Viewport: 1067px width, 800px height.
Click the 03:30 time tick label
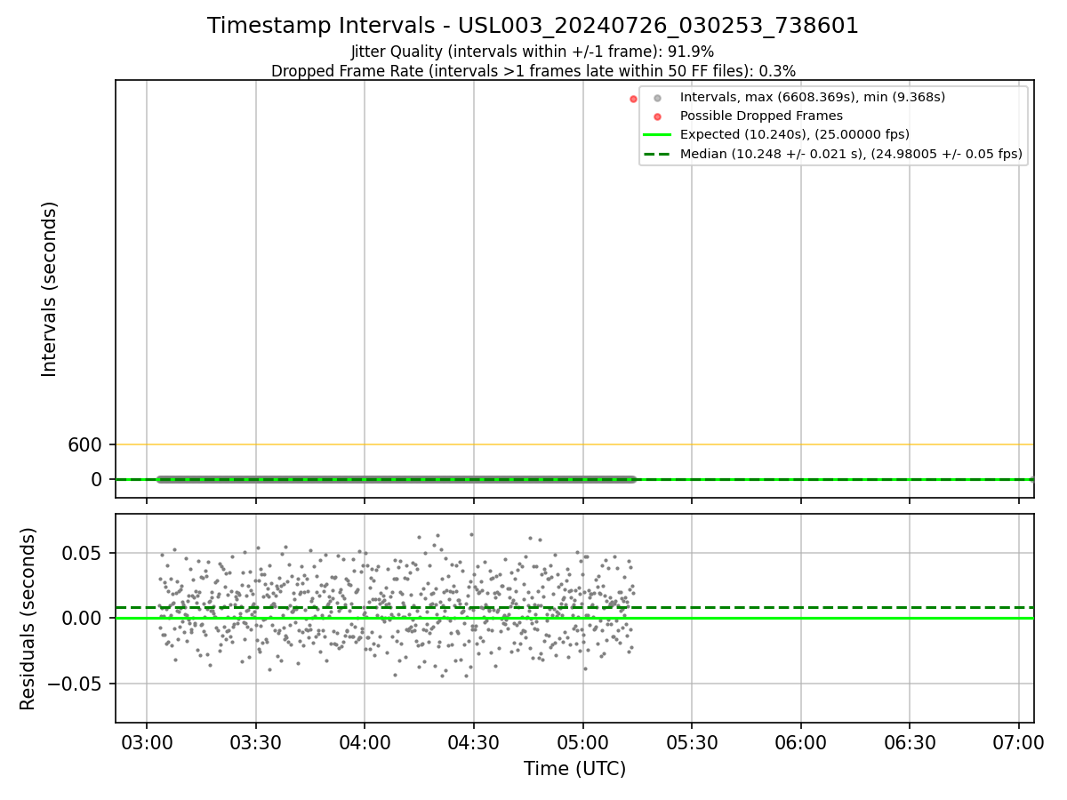click(x=256, y=742)
